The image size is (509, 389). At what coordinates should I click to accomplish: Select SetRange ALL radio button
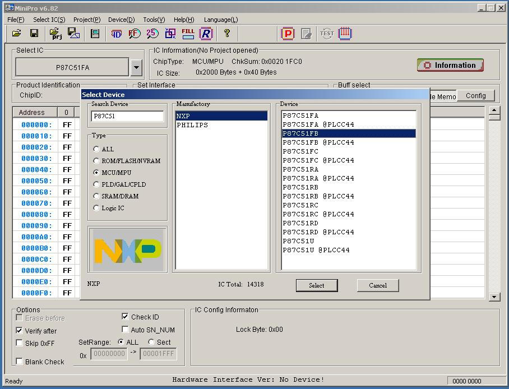[121, 342]
